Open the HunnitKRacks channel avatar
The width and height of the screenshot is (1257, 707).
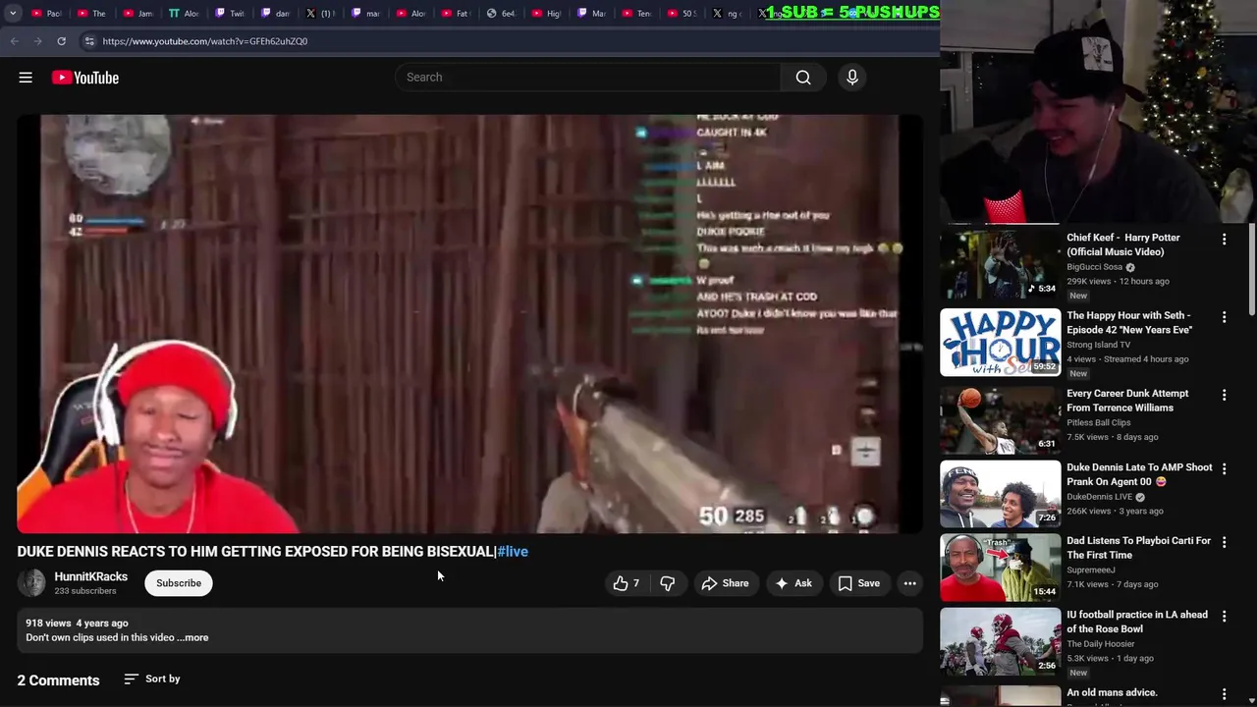pos(31,583)
